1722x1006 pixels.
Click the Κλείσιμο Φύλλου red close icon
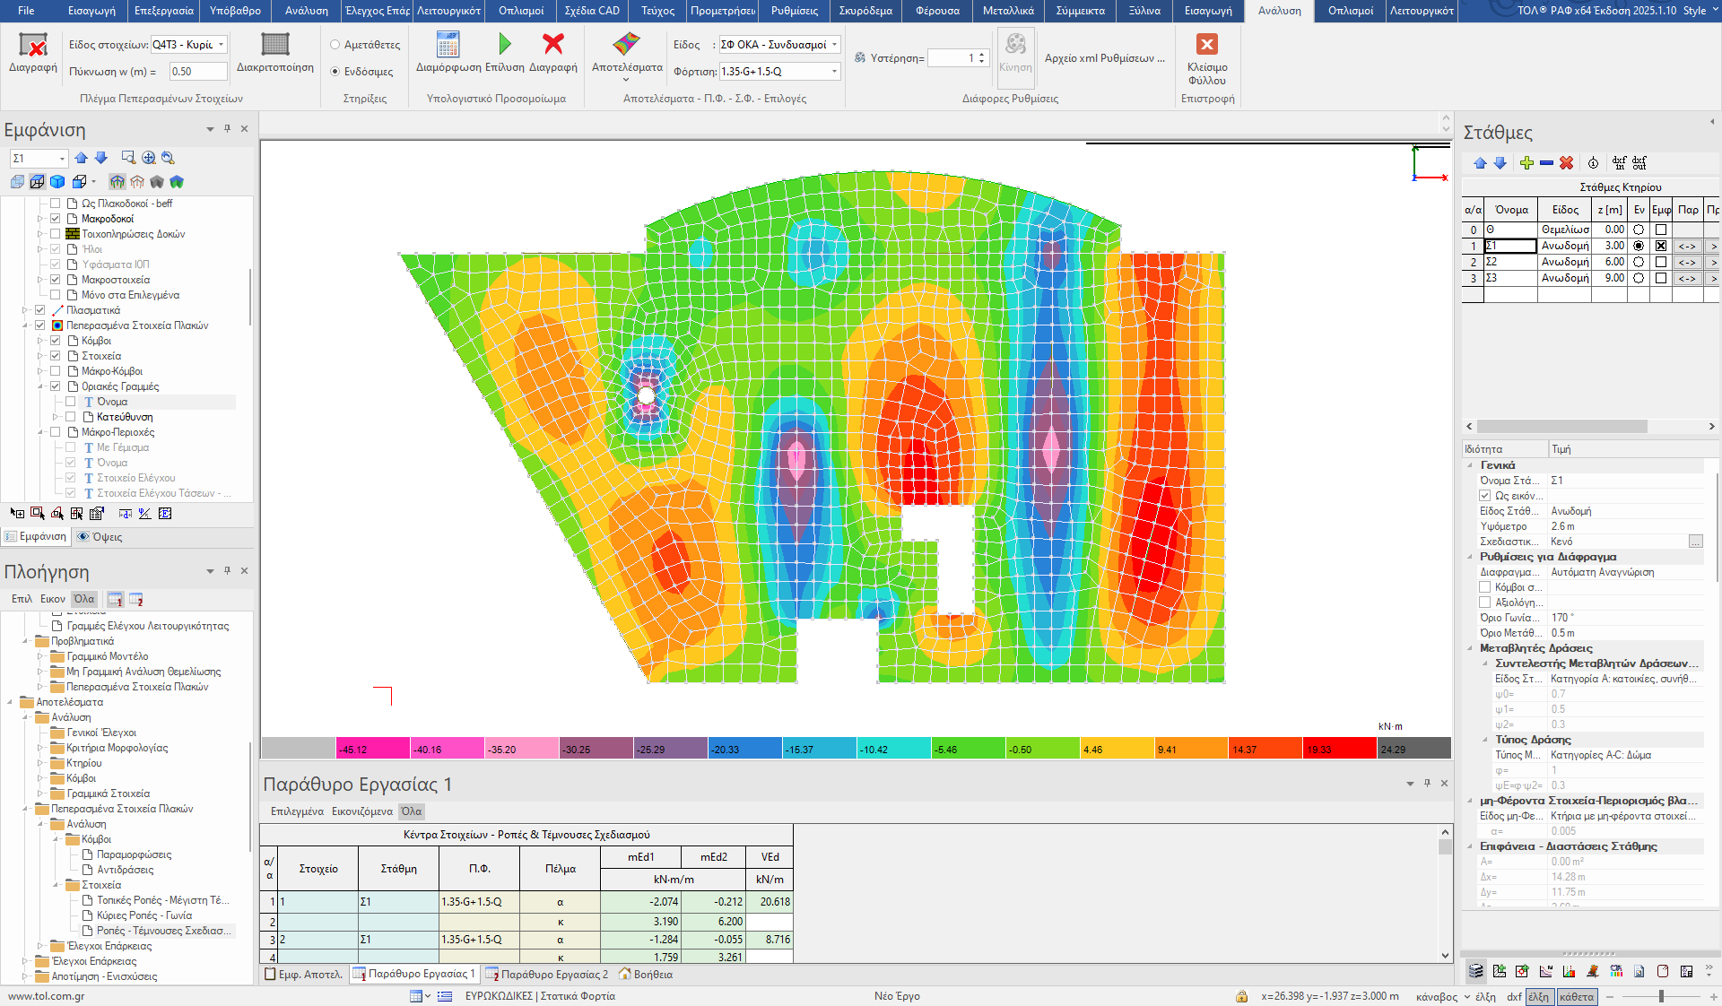tap(1207, 44)
